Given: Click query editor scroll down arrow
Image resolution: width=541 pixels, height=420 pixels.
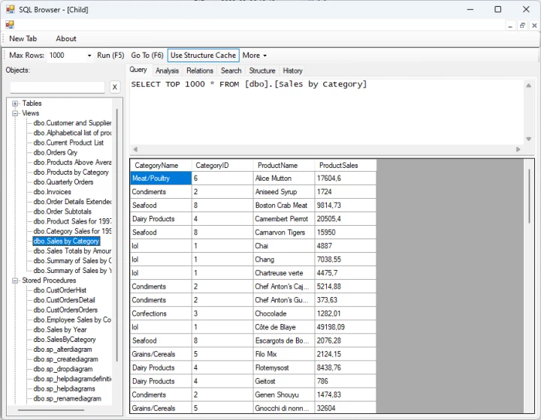Looking at the screenshot, I should point(528,139).
